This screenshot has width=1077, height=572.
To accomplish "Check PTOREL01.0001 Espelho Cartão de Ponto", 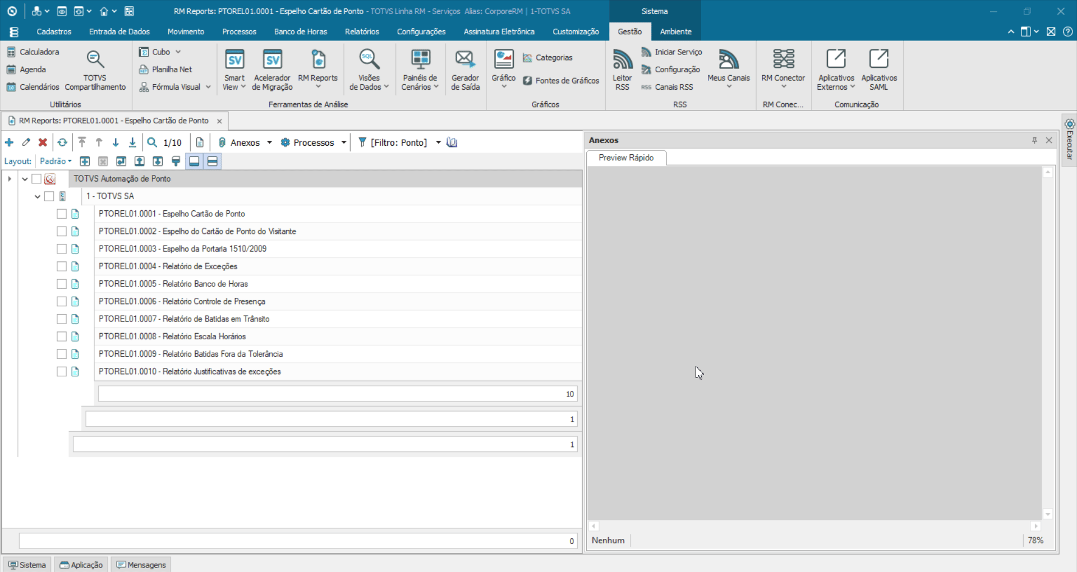I will (62, 214).
